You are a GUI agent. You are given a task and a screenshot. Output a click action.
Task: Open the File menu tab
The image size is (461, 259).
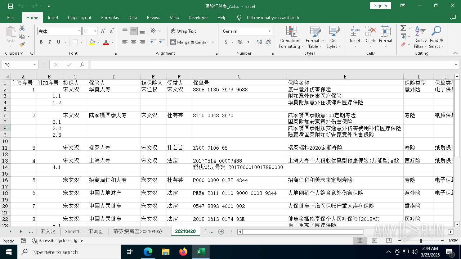coord(10,17)
